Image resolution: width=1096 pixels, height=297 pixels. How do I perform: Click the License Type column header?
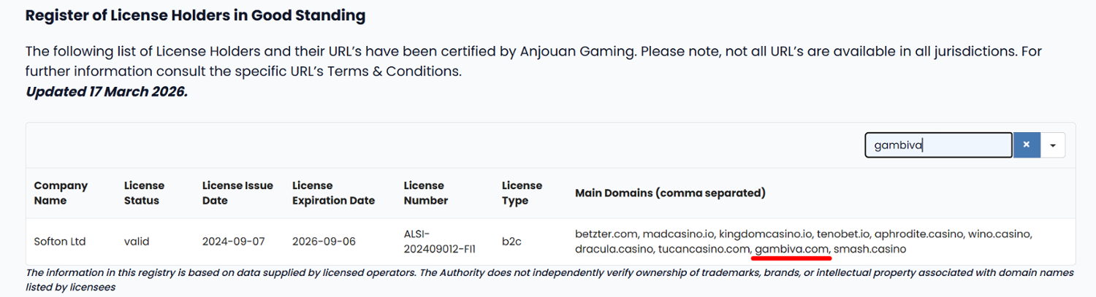(x=522, y=193)
